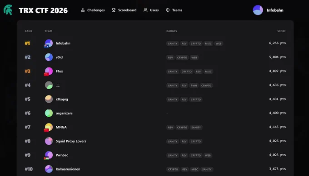Click PwnSec team avatar
Screen dimensions: 309x176
pos(49,155)
